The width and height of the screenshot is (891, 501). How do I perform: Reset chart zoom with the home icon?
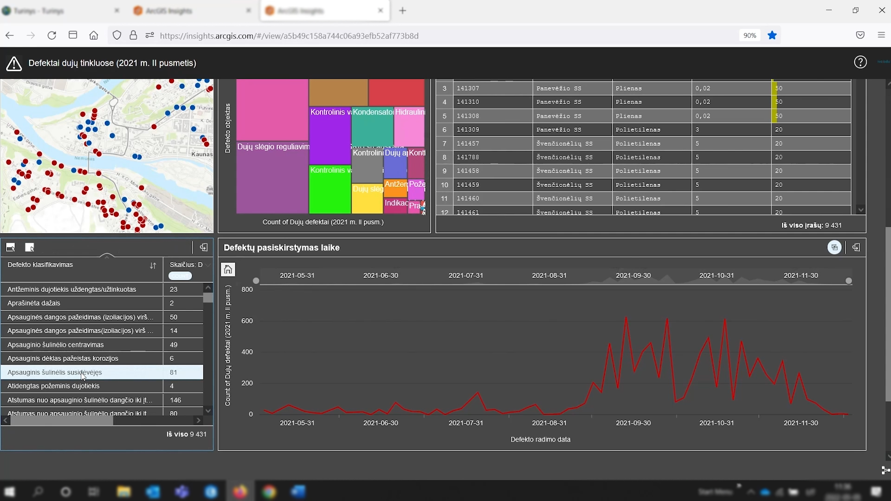click(x=228, y=270)
